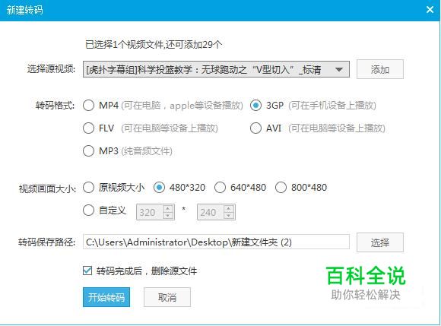The height and width of the screenshot is (326, 441).
Task: Click the 添加 button
Action: pos(380,69)
